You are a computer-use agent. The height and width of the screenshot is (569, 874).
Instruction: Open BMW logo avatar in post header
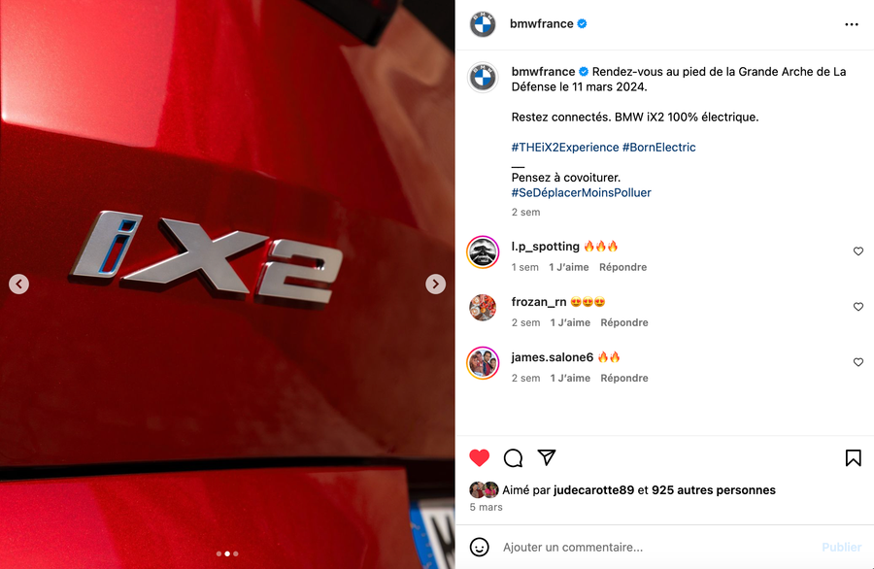tap(483, 24)
